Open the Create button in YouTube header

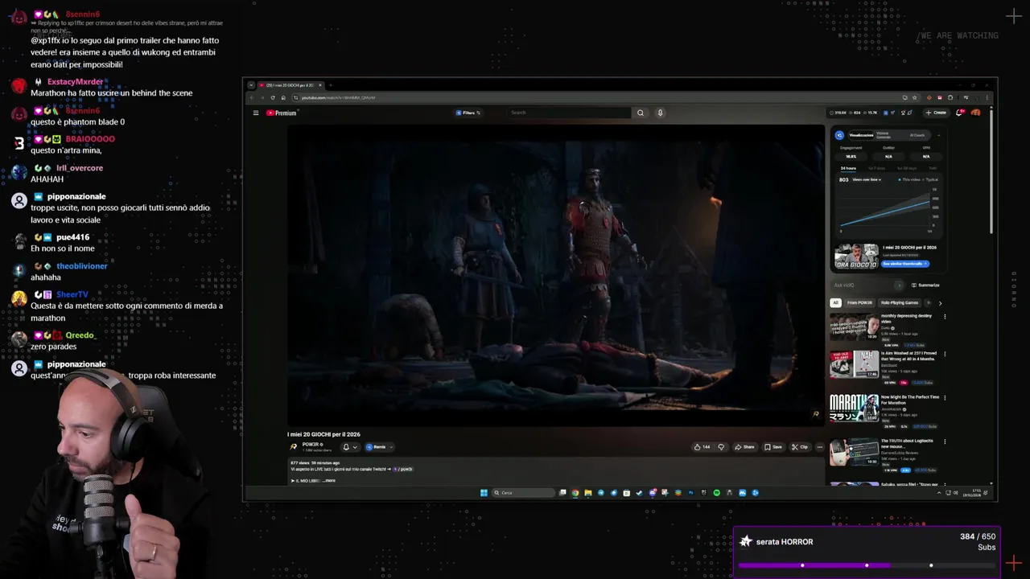click(x=936, y=113)
